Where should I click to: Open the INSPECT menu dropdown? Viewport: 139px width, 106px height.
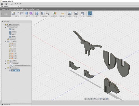point(63,16)
